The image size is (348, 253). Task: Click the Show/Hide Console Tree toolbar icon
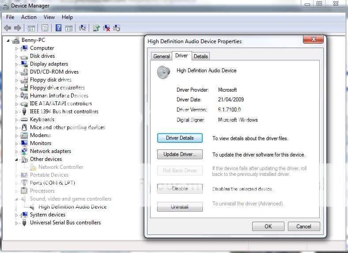[31, 28]
